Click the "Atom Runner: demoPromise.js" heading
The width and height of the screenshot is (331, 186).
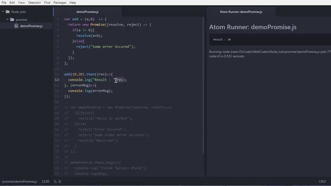253,27
